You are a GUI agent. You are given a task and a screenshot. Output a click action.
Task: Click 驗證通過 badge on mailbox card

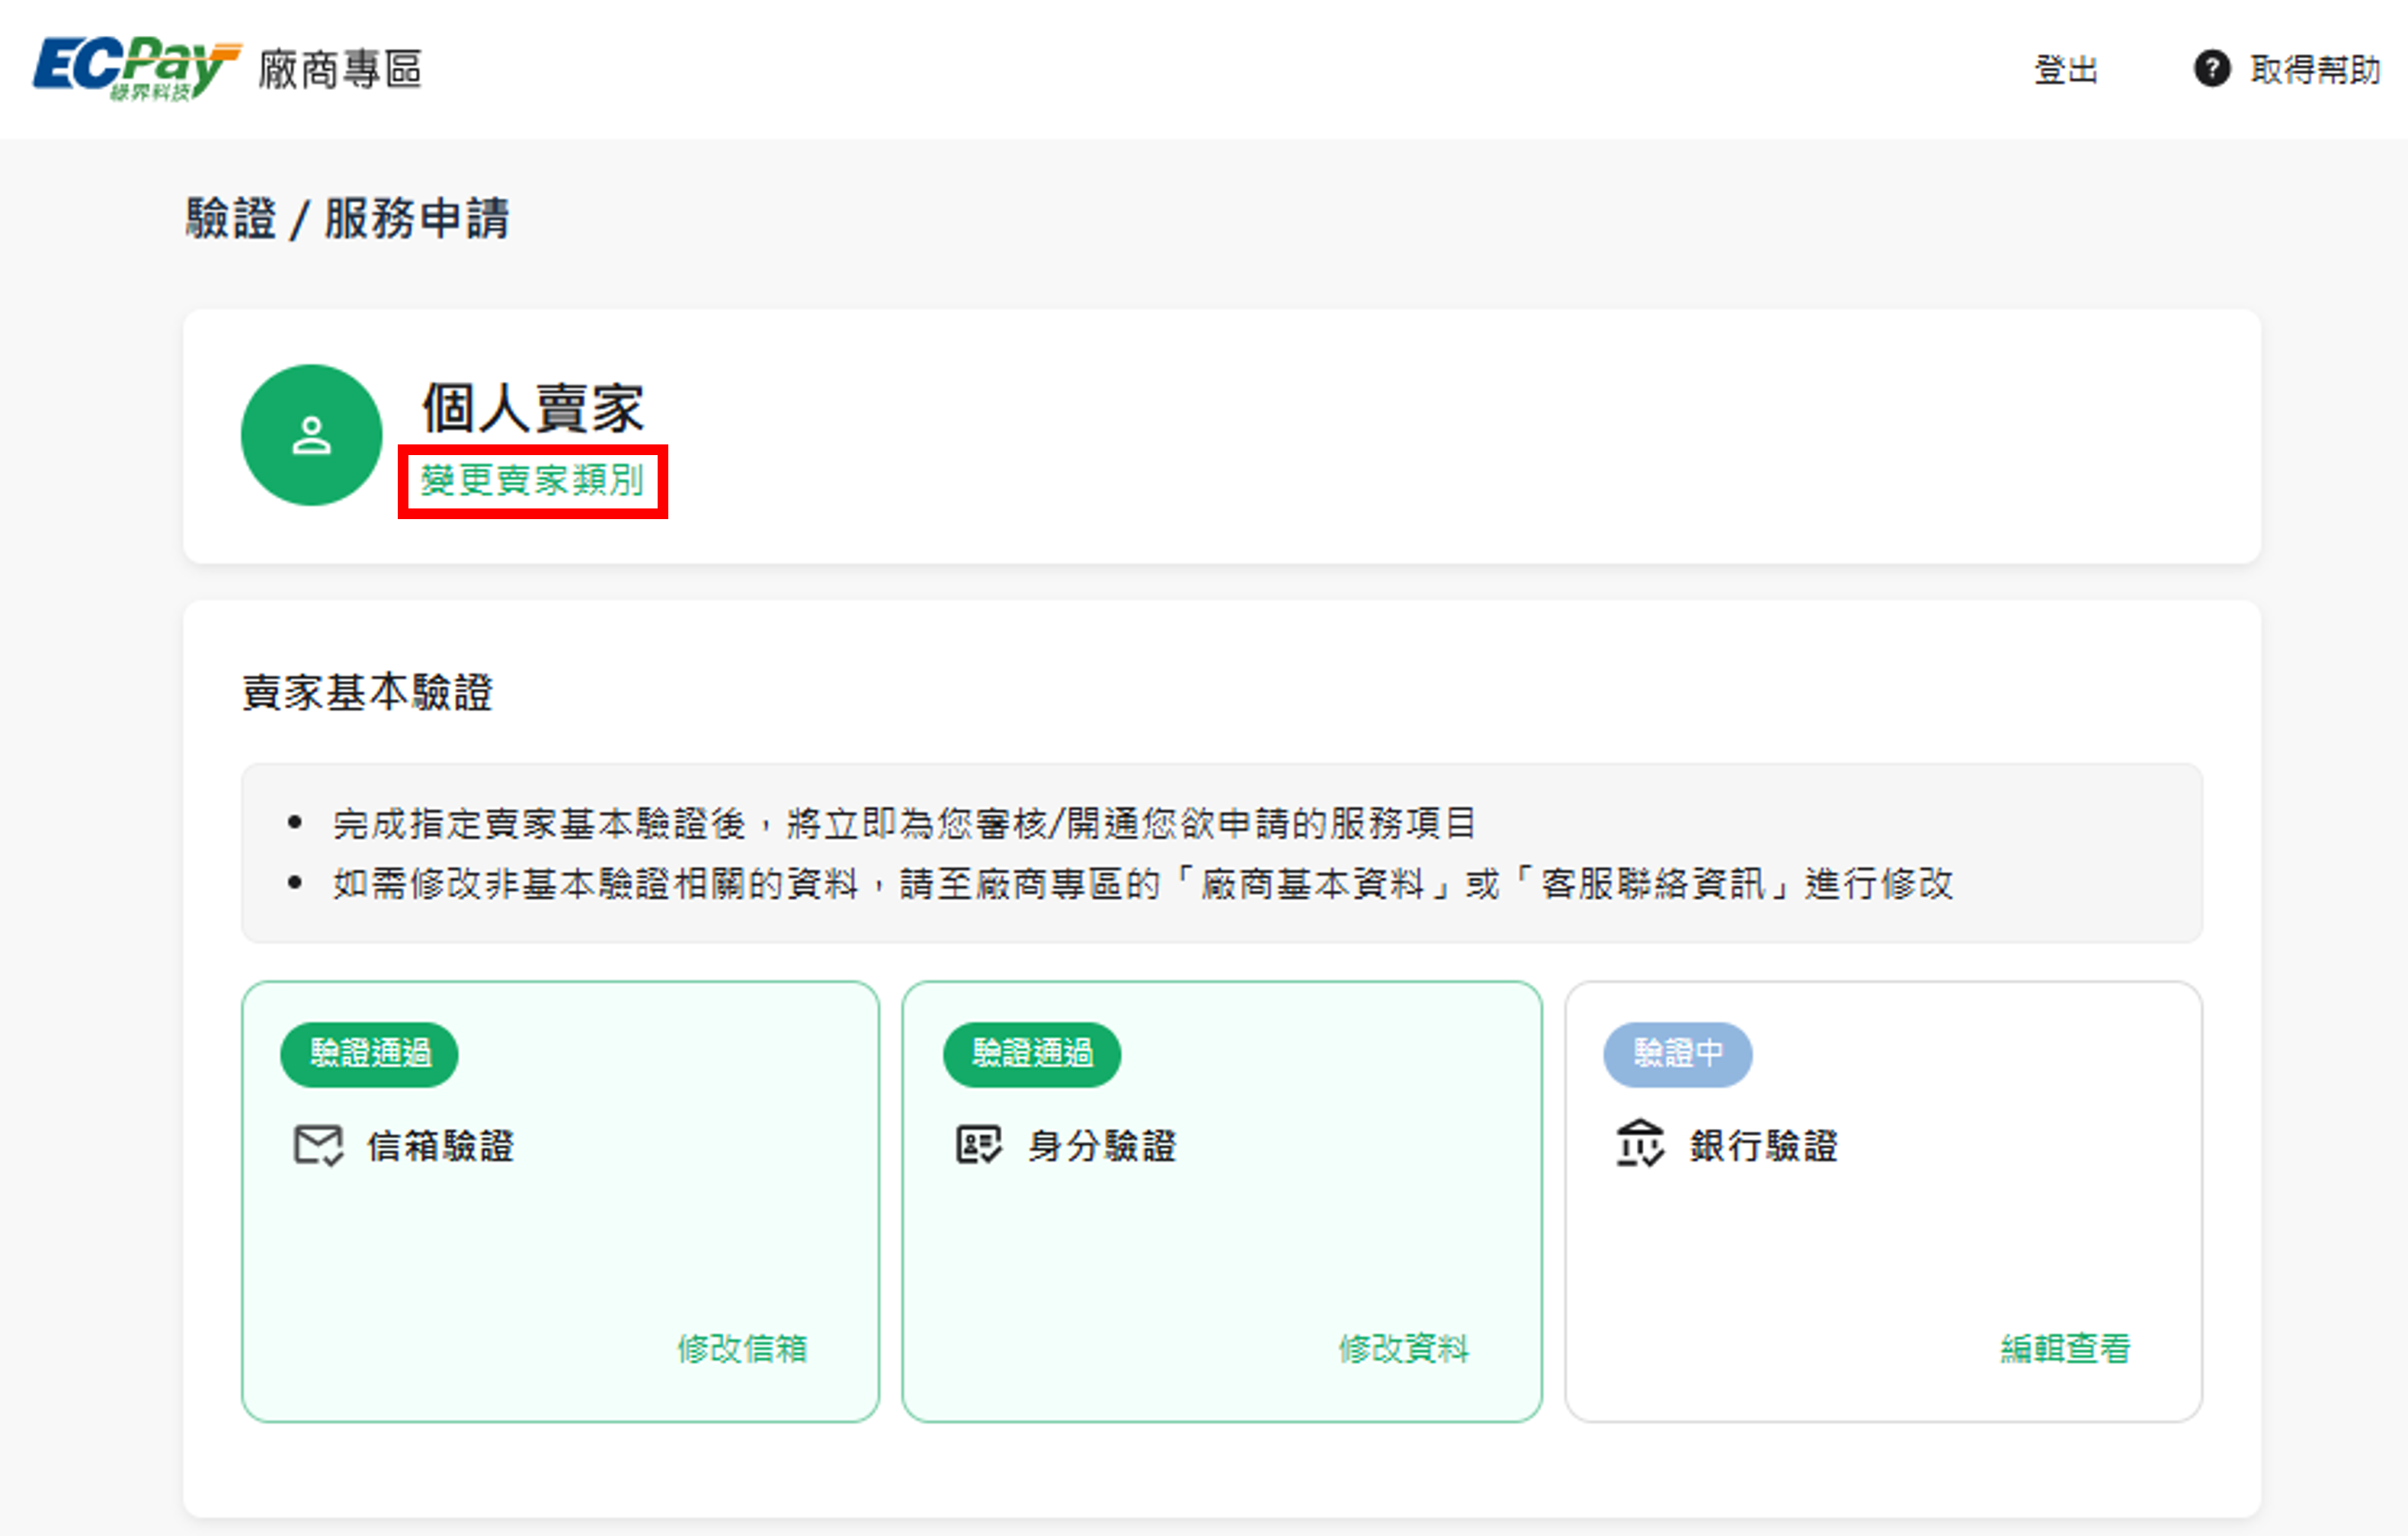[x=369, y=1053]
